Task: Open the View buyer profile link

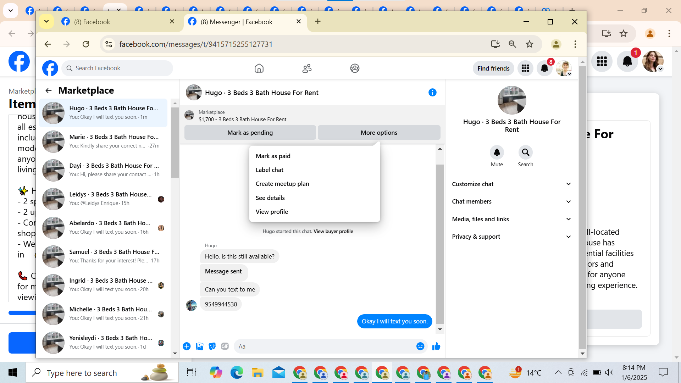Action: (333, 231)
